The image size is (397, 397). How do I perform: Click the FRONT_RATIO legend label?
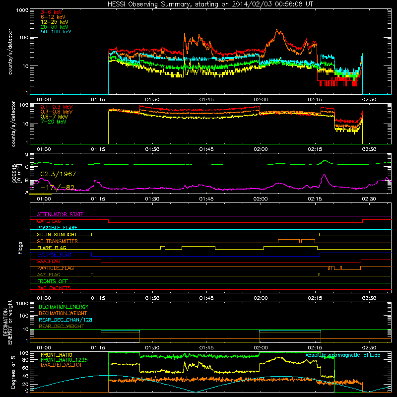(57, 355)
